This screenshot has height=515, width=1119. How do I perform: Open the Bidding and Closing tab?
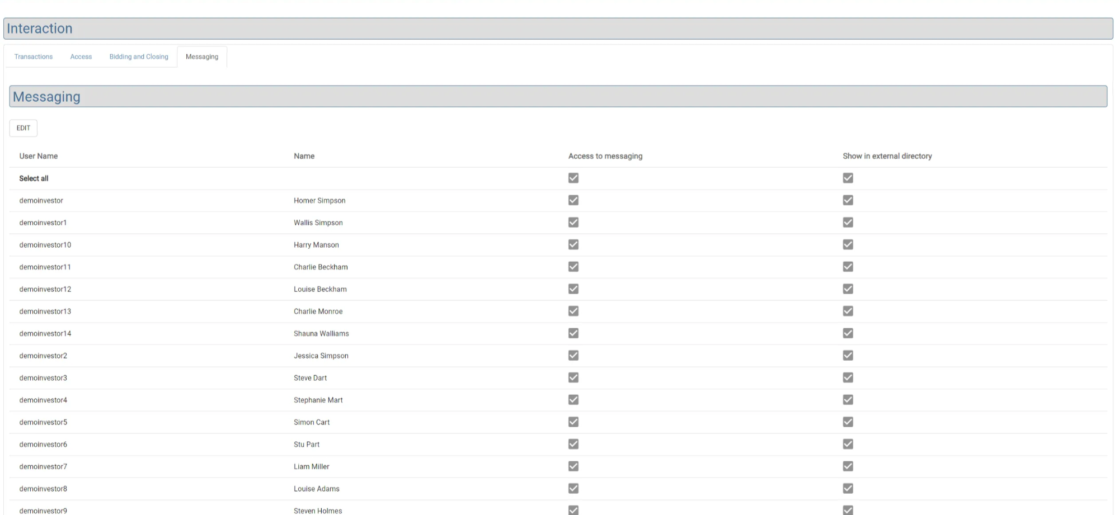139,56
